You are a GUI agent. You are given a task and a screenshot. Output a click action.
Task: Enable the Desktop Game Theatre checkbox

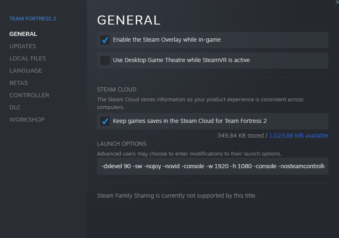pos(105,60)
